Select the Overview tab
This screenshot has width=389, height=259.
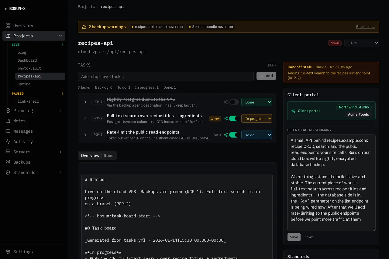[x=90, y=155]
